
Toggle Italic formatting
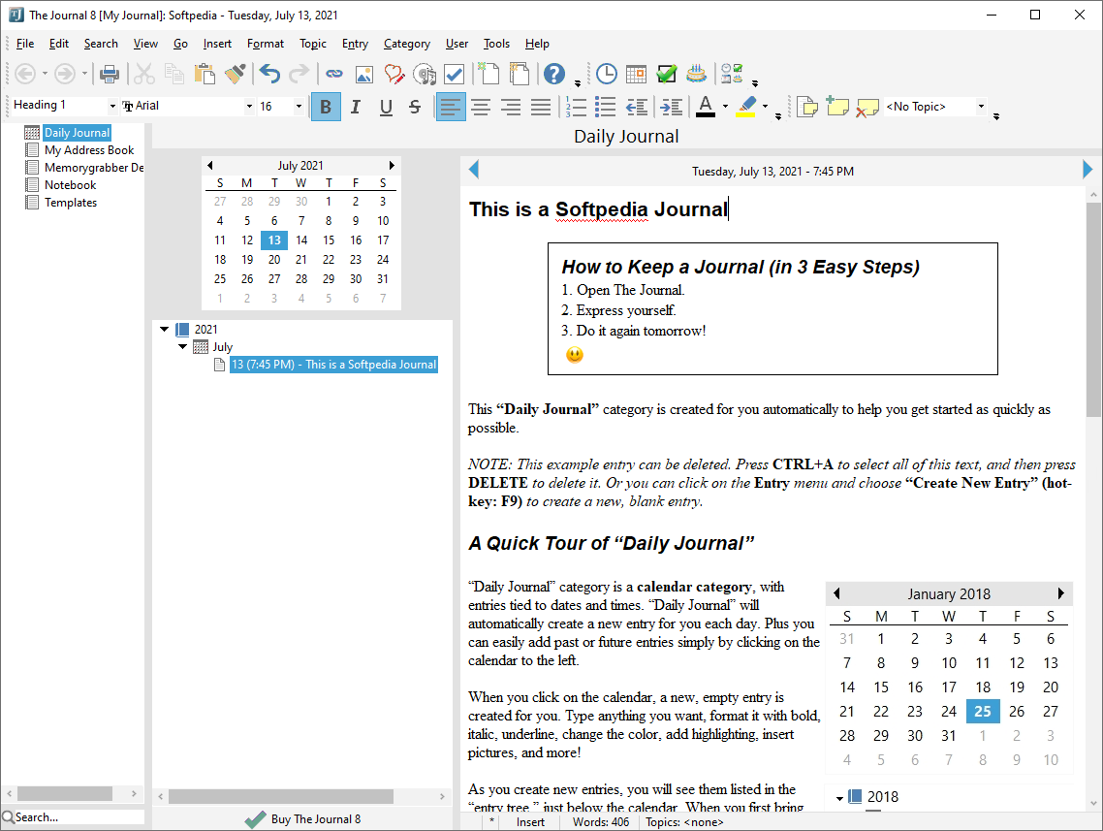coord(356,107)
